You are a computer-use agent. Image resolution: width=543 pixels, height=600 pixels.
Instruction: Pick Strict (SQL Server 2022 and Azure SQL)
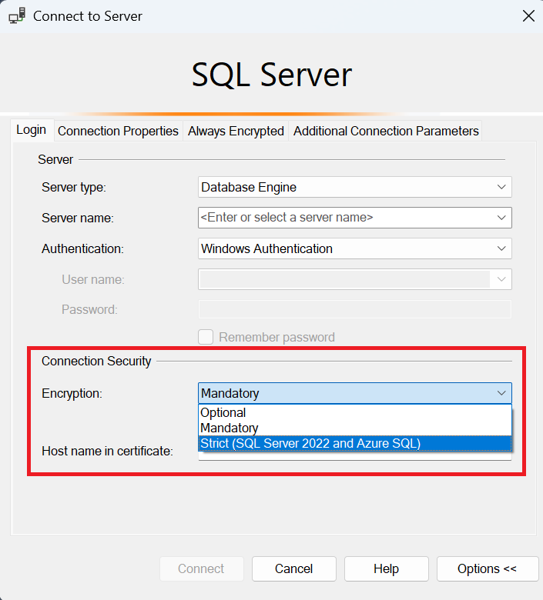(x=310, y=443)
